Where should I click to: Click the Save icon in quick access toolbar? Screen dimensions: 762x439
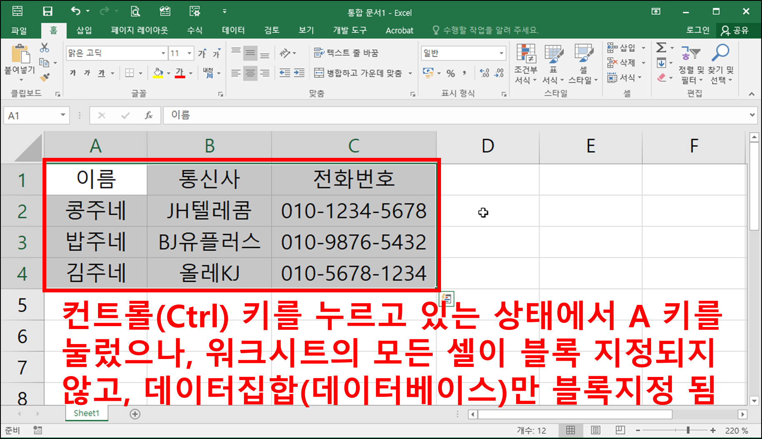coord(48,11)
